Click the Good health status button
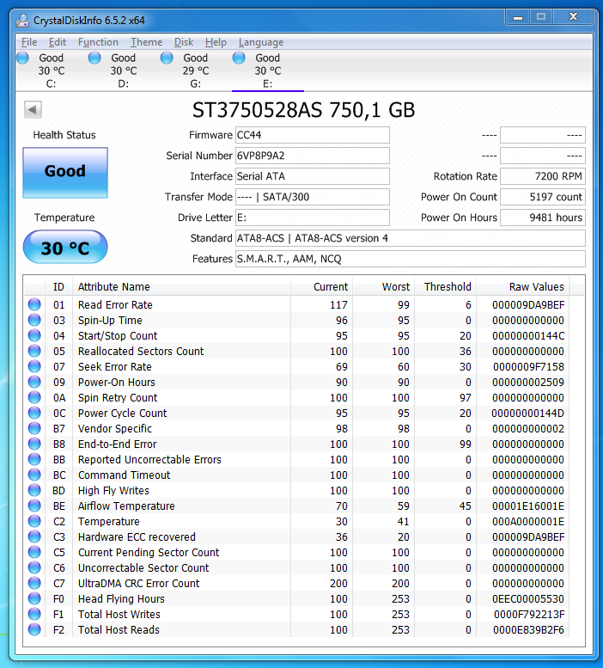Viewport: 603px width, 668px height. (65, 172)
